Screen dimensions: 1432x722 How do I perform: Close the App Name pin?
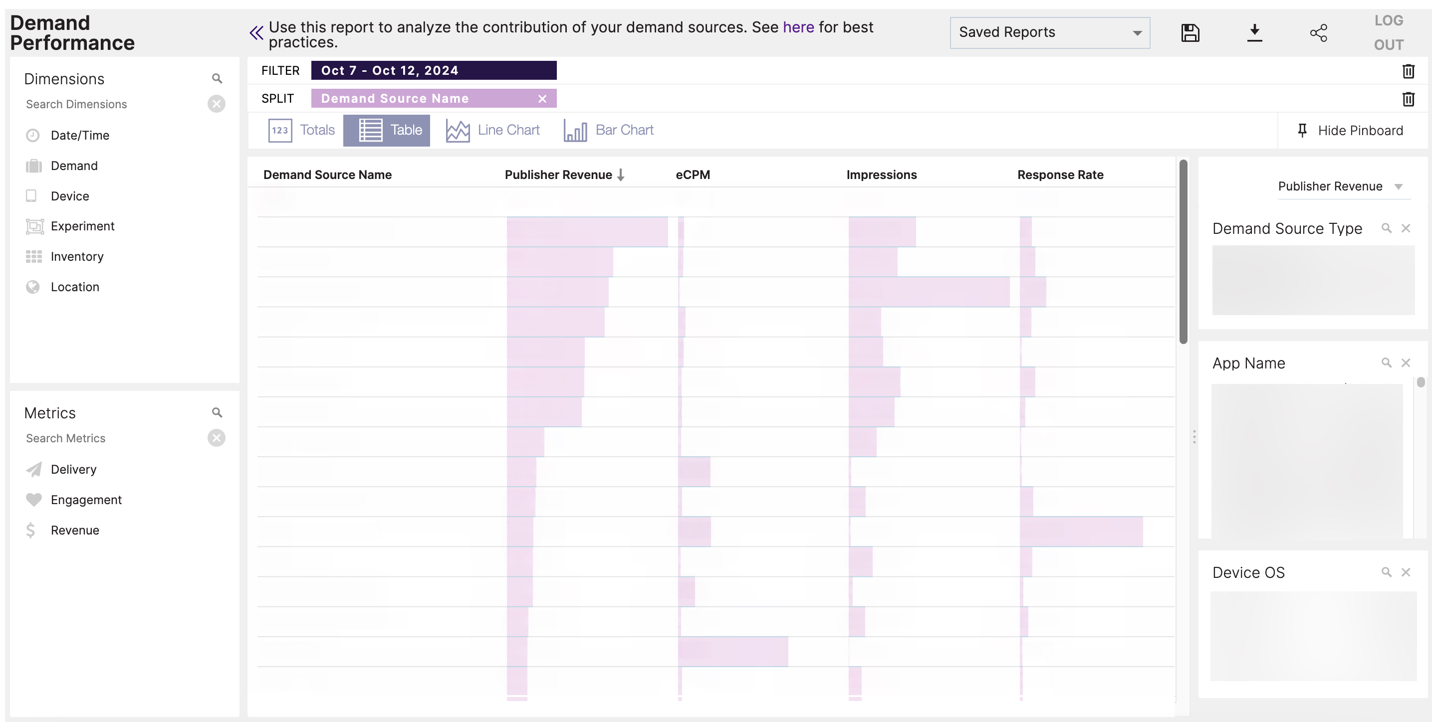[1406, 362]
